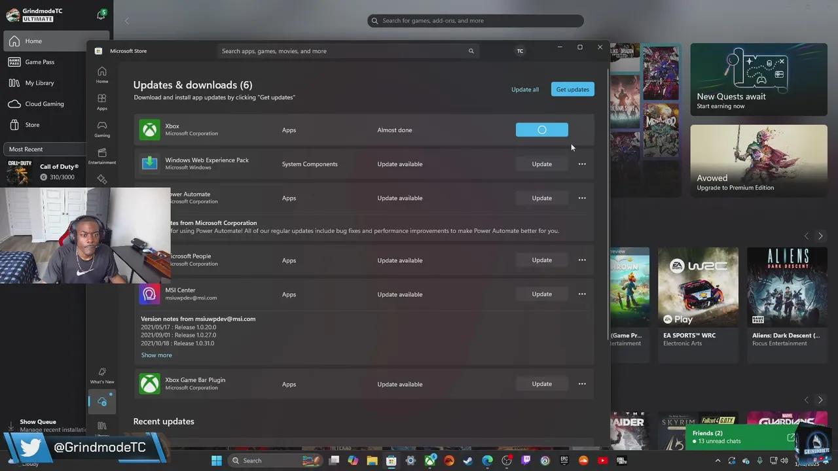Open Settings gear from the taskbar
Screen dimensions: 838x471
(410, 461)
